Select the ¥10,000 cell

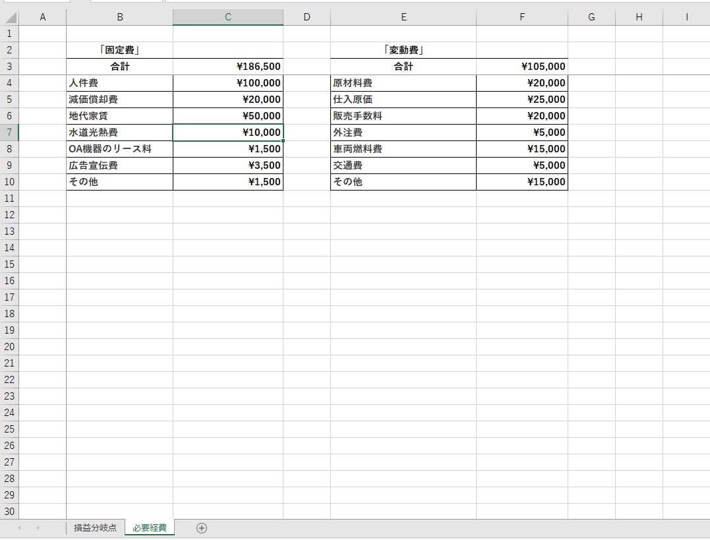tap(227, 133)
